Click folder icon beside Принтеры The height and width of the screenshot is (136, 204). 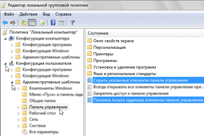89,54
